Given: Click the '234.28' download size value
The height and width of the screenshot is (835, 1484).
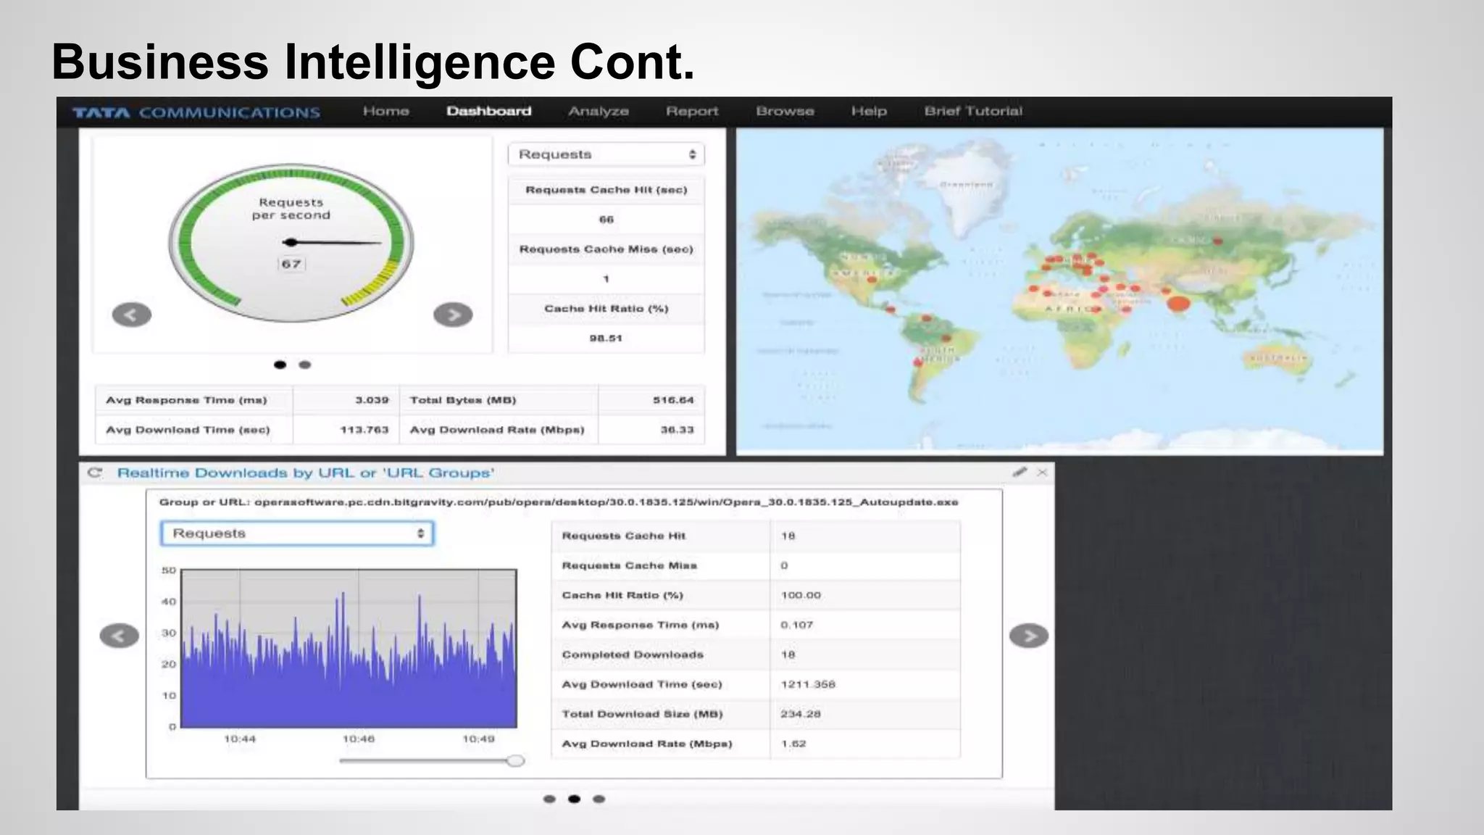Looking at the screenshot, I should 801,714.
